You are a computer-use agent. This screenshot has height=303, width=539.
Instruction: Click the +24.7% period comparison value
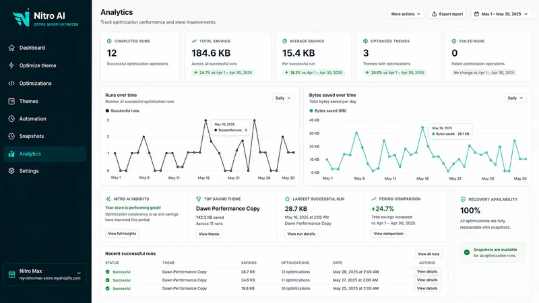point(383,209)
